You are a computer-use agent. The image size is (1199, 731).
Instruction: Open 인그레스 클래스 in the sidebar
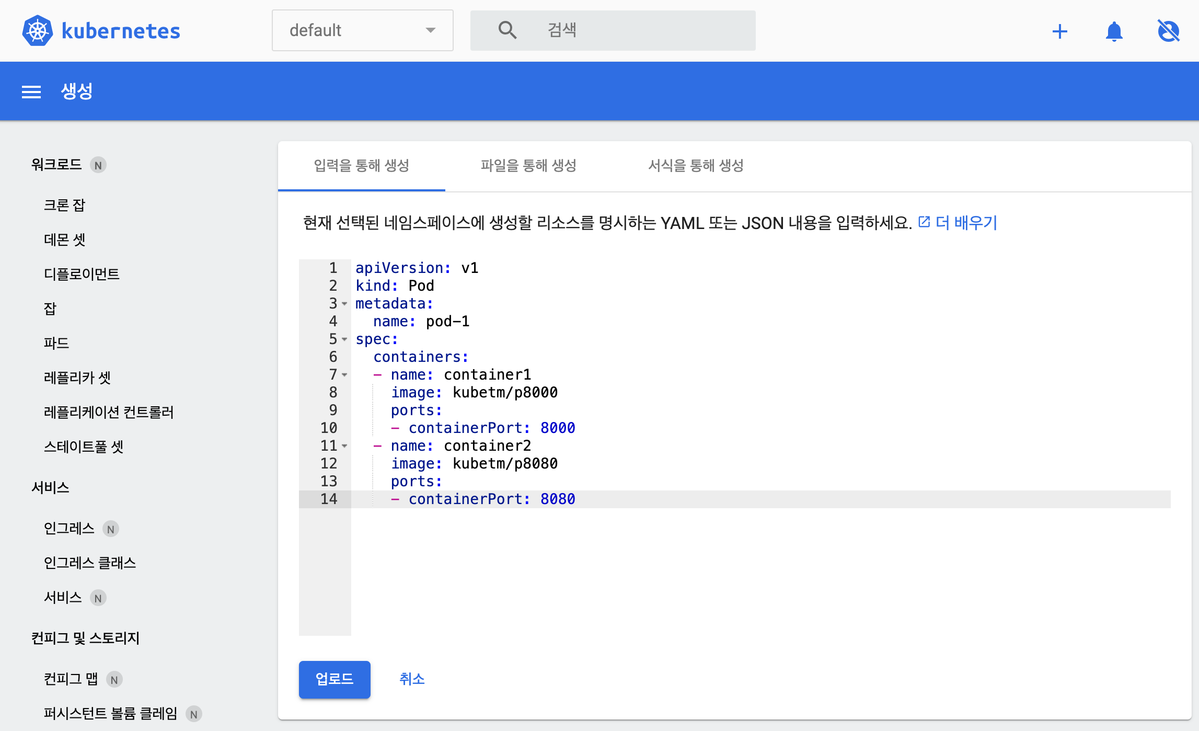click(90, 563)
